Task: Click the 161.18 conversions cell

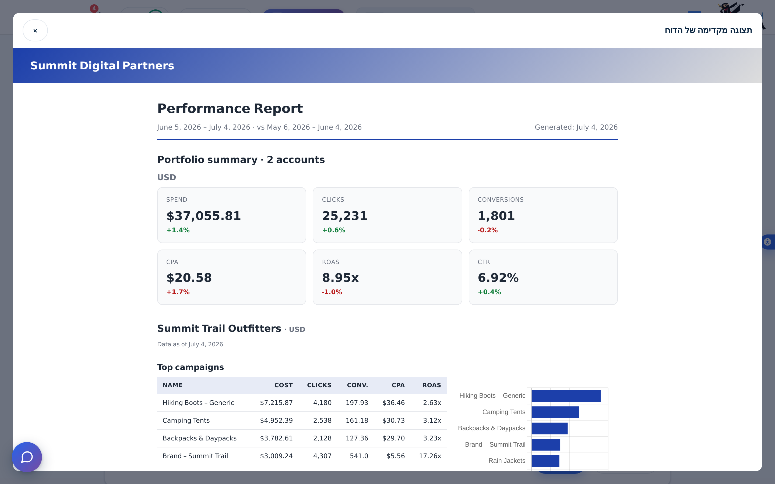Action: point(357,420)
